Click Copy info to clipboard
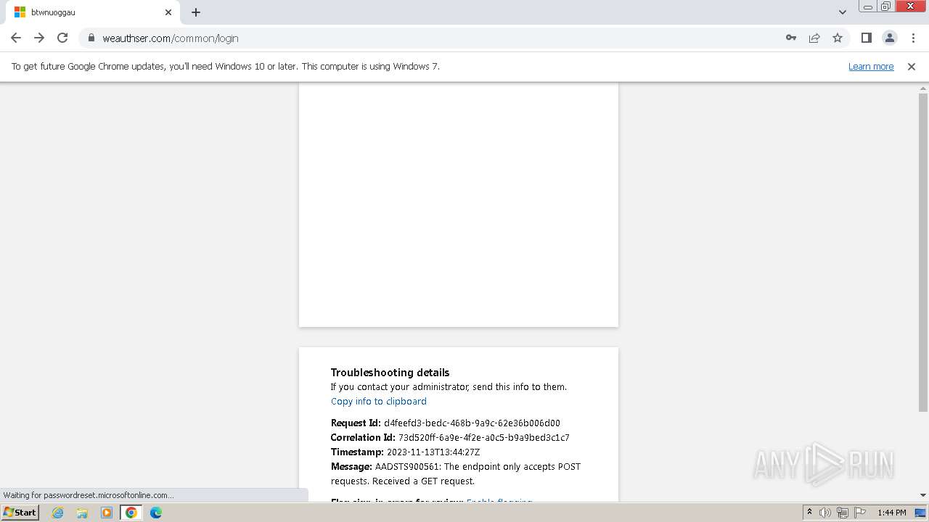The height and width of the screenshot is (522, 929). 379,401
